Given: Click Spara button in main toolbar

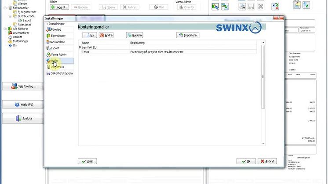Looking at the screenshot, I should (108, 7).
